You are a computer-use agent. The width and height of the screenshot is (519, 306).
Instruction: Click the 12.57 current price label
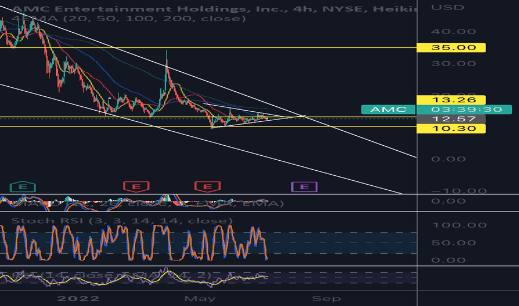(451, 119)
